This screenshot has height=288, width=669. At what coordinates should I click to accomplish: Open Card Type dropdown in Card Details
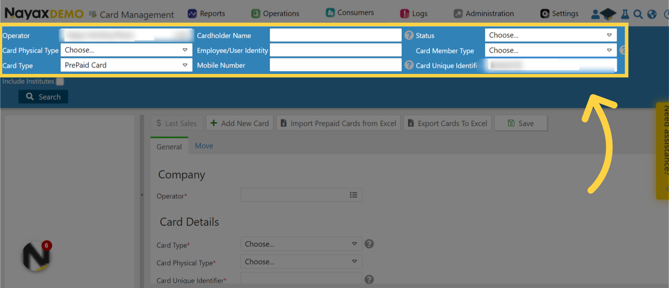(301, 244)
